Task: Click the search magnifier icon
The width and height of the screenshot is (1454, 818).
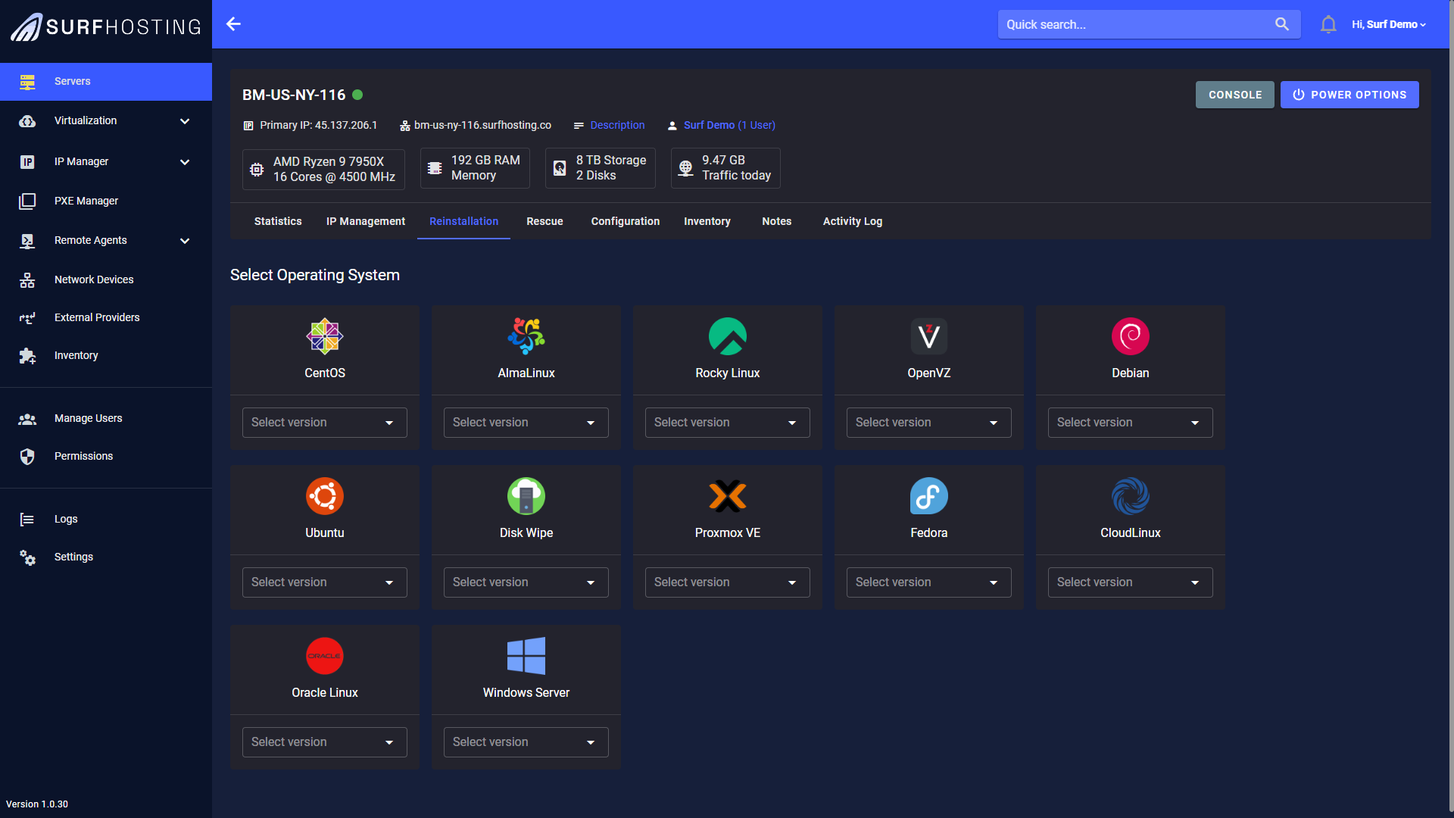Action: 1281,24
